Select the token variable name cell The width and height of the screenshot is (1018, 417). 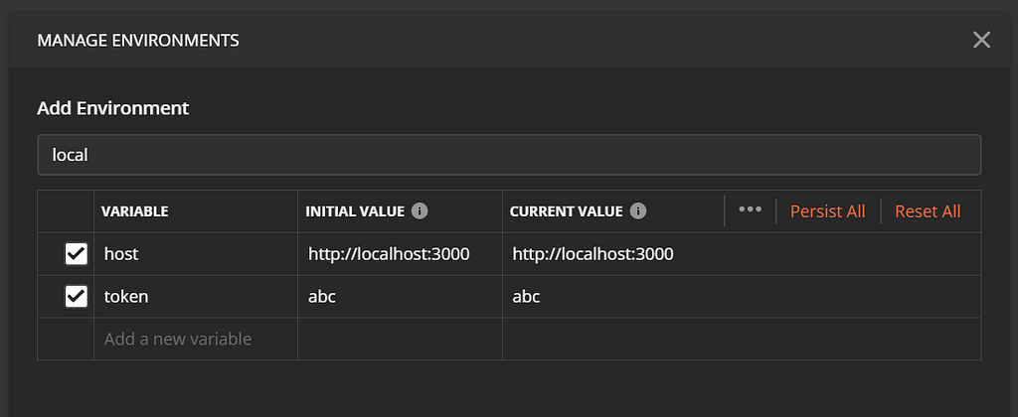195,296
